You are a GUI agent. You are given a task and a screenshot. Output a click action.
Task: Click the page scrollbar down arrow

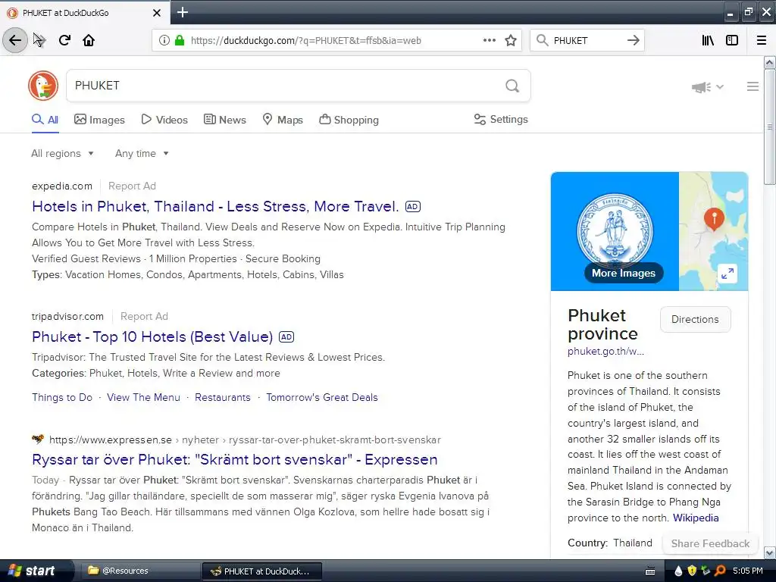[769, 552]
